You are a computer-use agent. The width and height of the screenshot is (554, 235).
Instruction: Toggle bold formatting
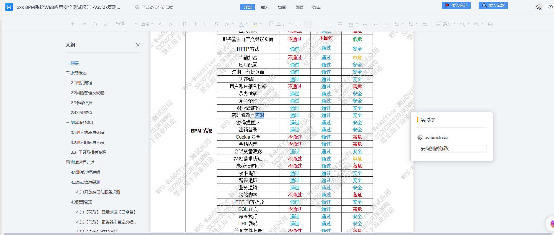coord(185,24)
